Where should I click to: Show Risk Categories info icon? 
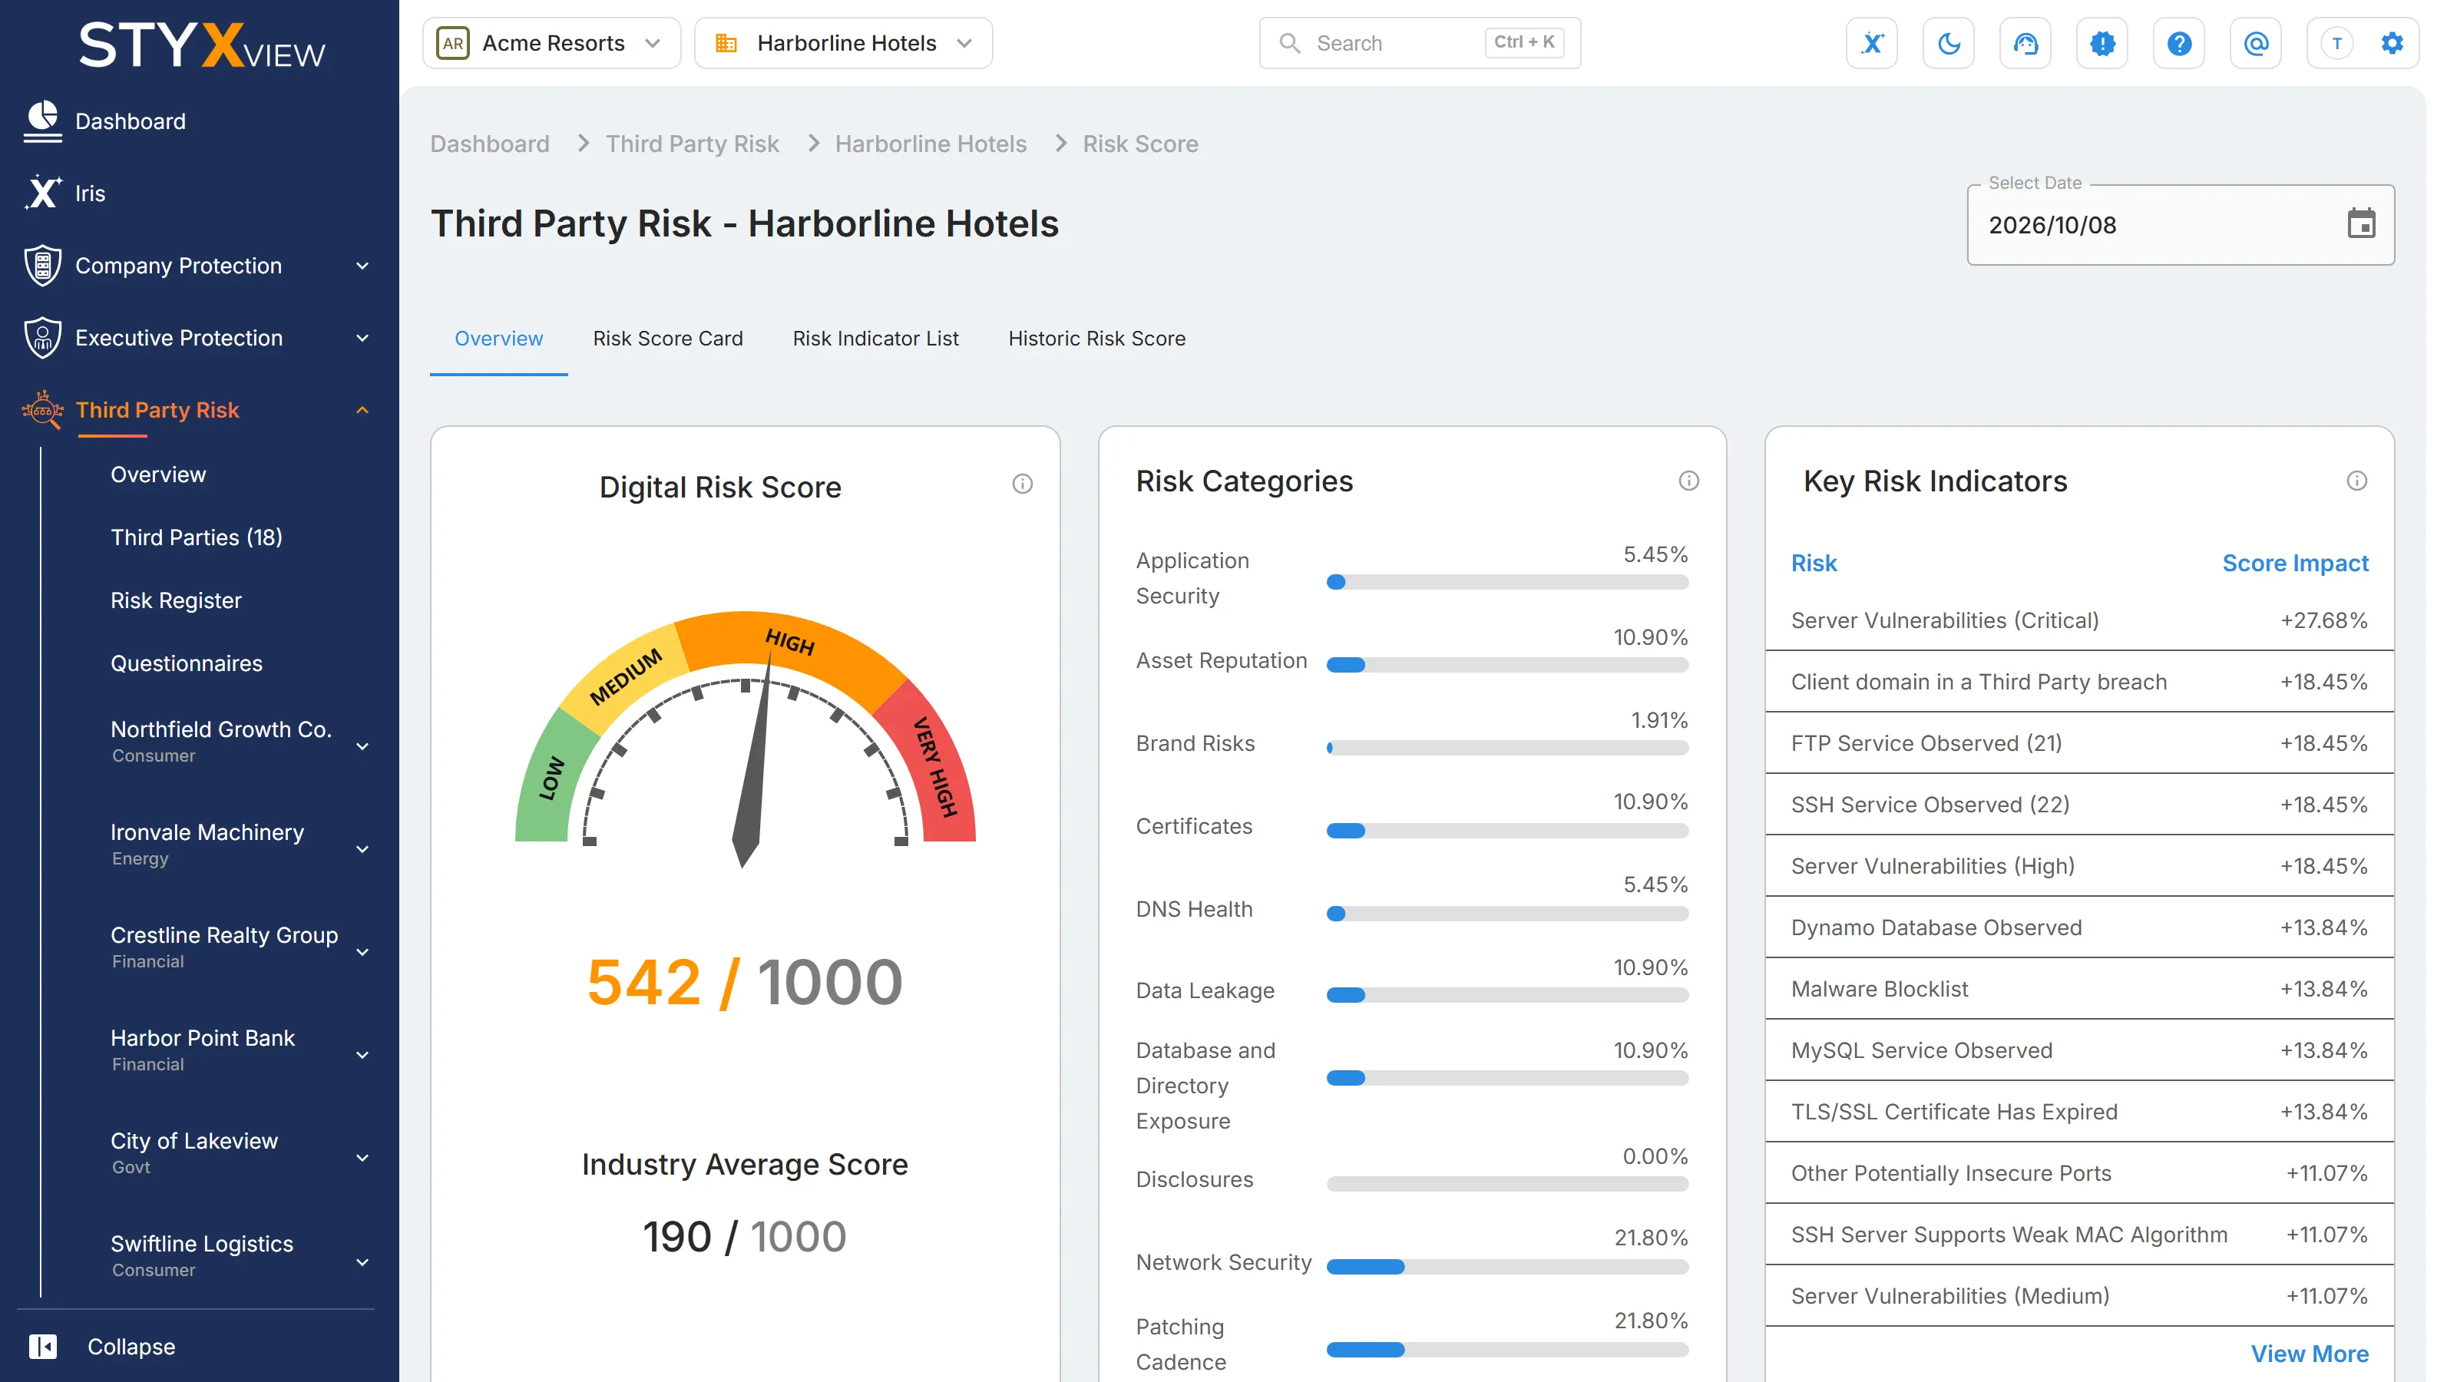(x=1689, y=481)
